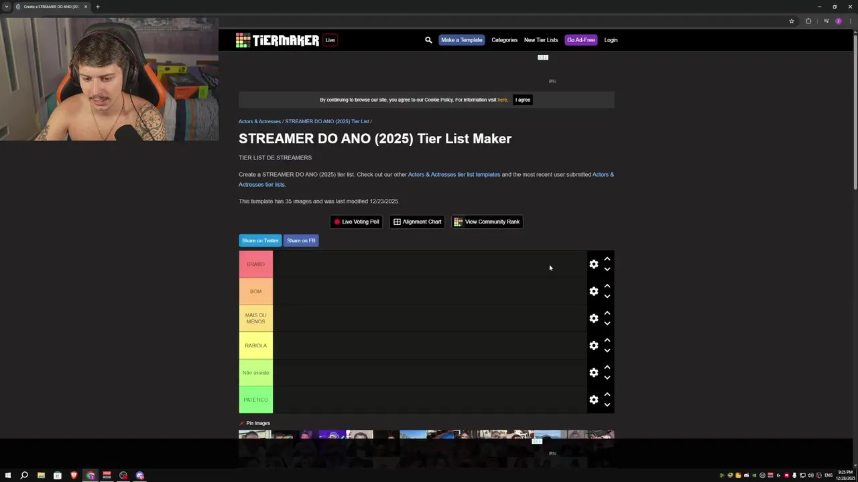Screen dimensions: 858x482
Task: Select the PATÉTICO green tier label
Action: click(255, 400)
